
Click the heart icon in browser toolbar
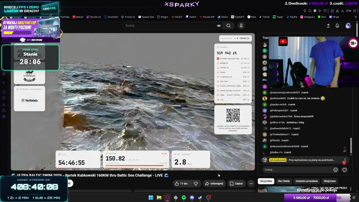tap(325, 11)
